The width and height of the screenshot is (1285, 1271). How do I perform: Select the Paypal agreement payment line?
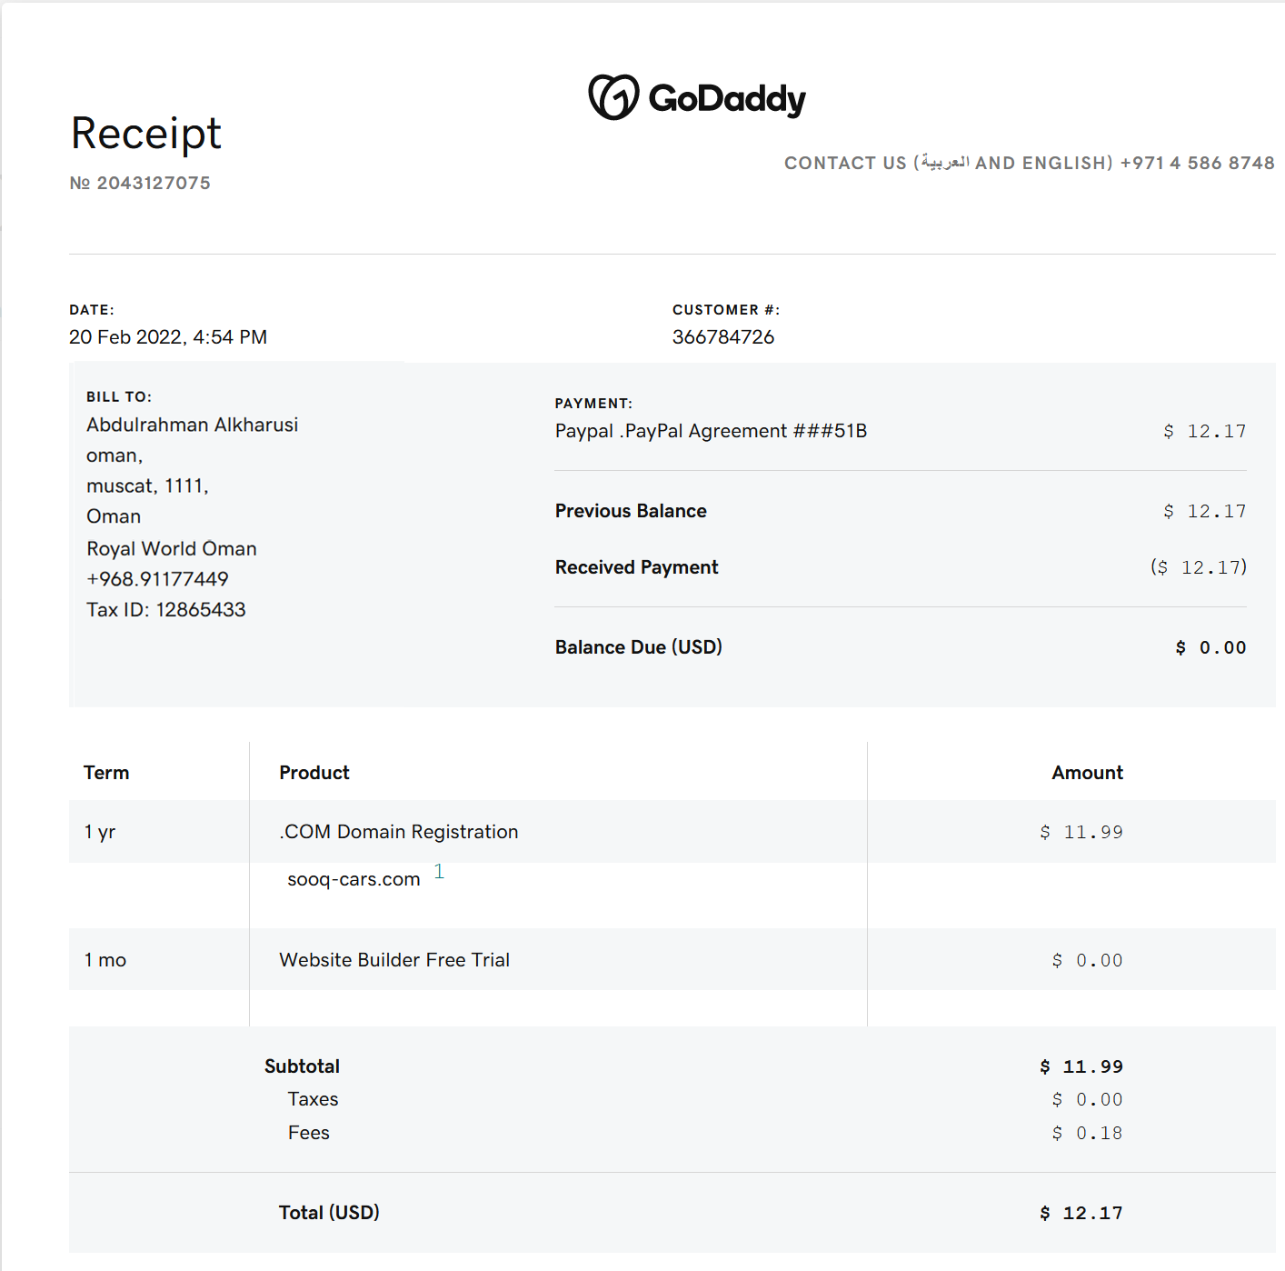(711, 431)
